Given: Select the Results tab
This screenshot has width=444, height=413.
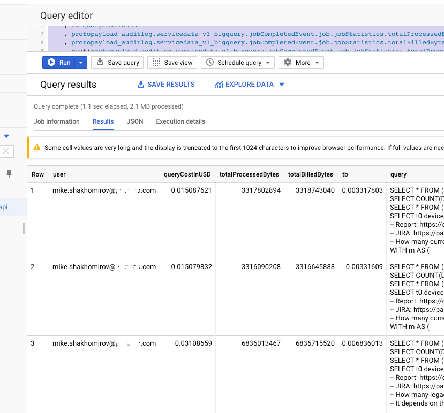Looking at the screenshot, I should pyautogui.click(x=103, y=121).
